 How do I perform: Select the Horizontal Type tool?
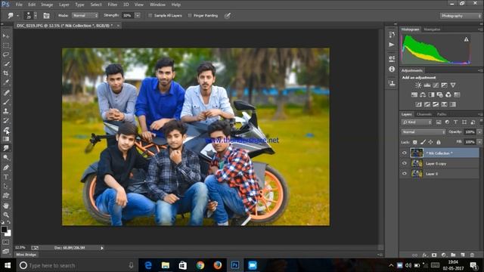point(6,177)
